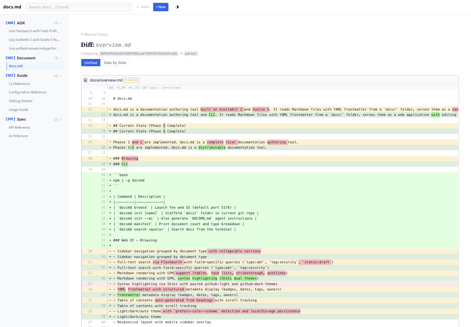Click the CHANGED badge on the diff header

click(x=131, y=80)
